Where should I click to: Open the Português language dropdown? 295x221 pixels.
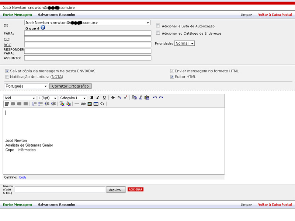[x=26, y=86]
